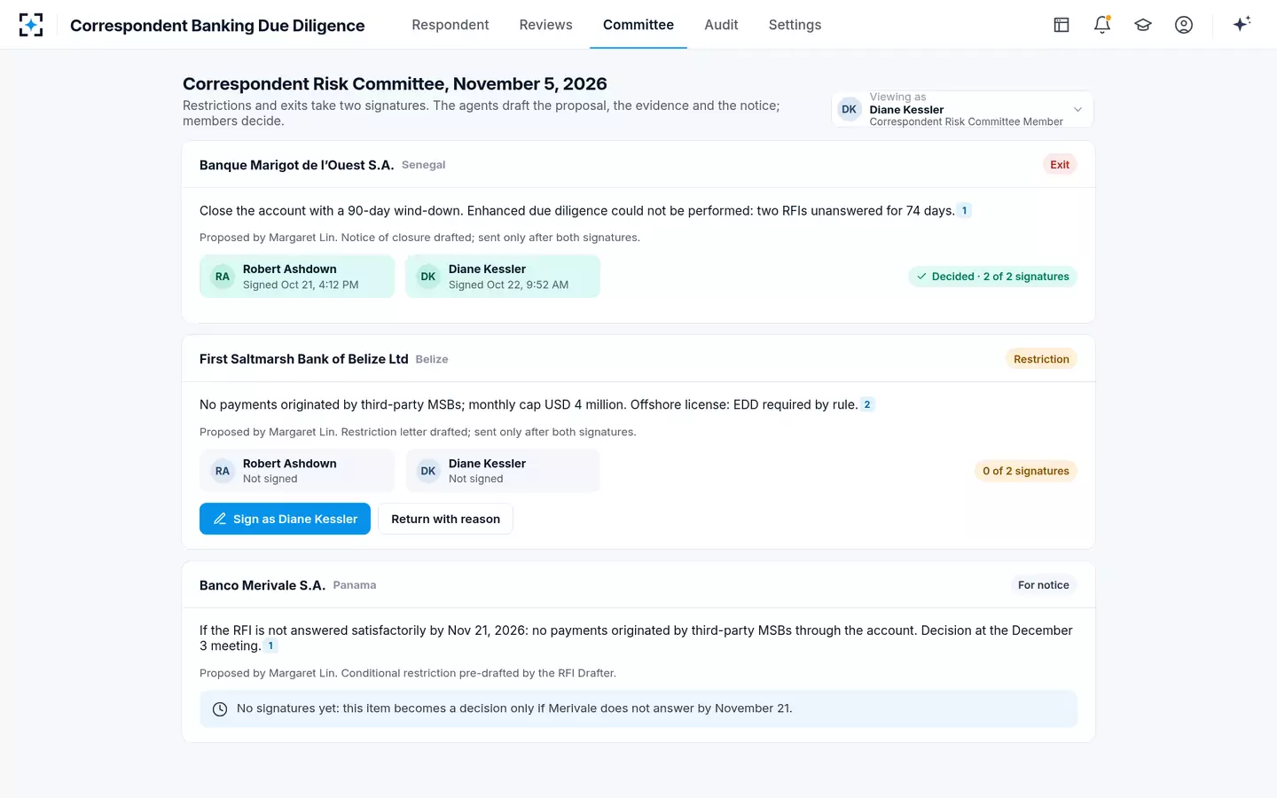Open the Settings tab
Image resolution: width=1277 pixels, height=798 pixels.
(x=795, y=25)
